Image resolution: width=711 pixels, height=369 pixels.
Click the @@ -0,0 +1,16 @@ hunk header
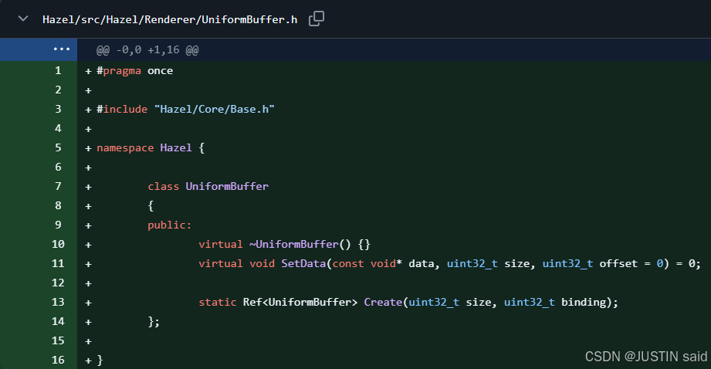(147, 50)
